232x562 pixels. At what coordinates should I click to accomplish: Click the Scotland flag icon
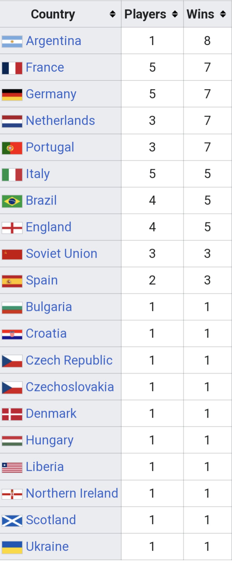(12, 520)
